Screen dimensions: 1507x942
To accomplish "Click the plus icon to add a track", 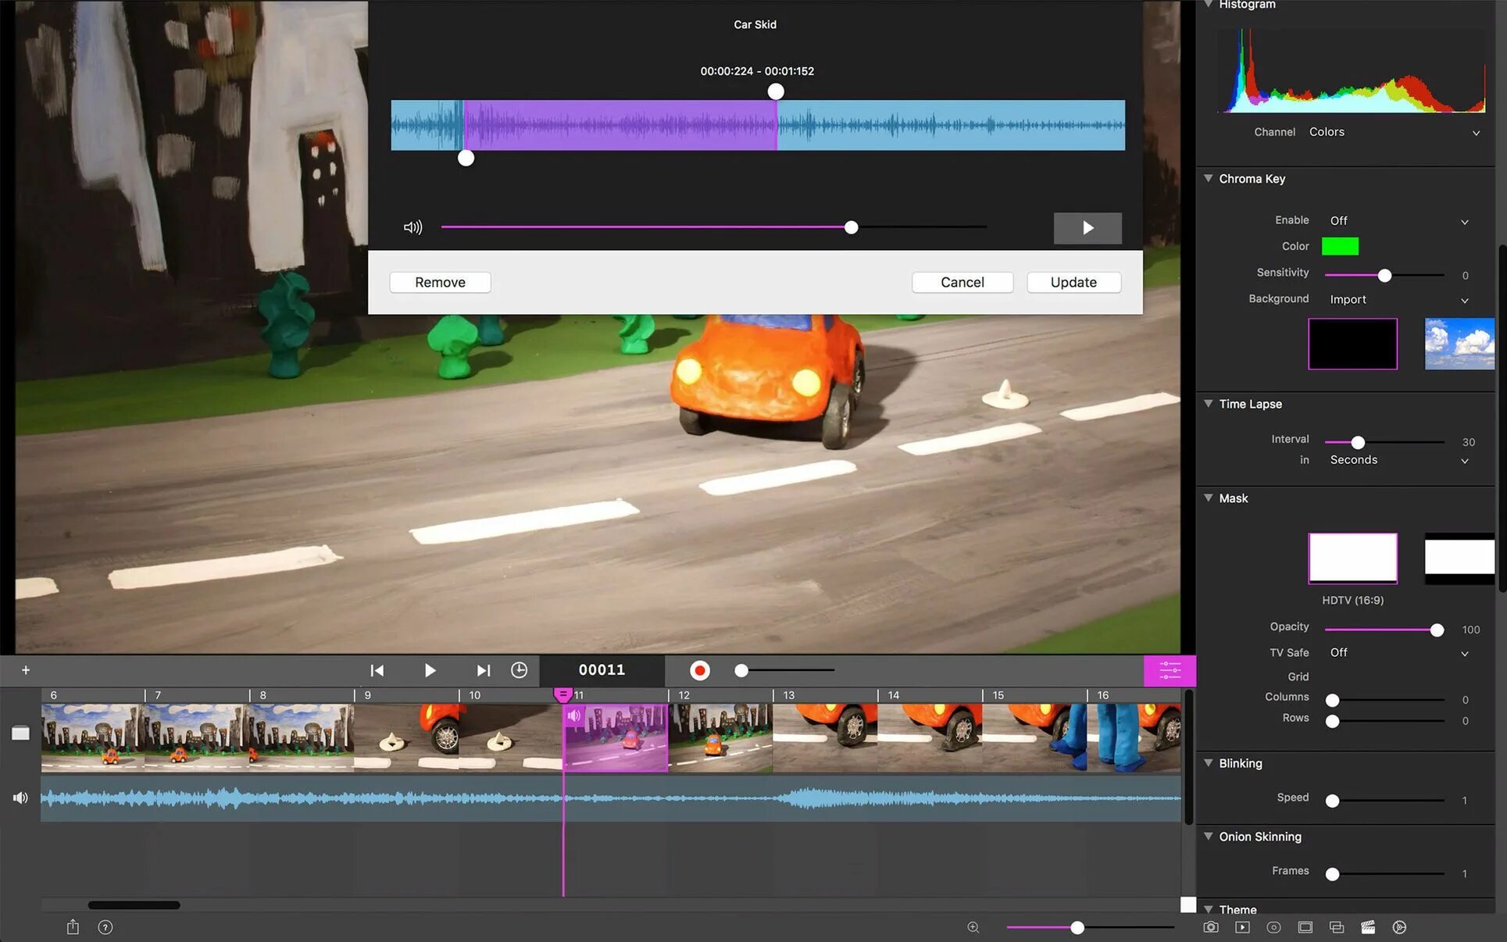I will (26, 670).
